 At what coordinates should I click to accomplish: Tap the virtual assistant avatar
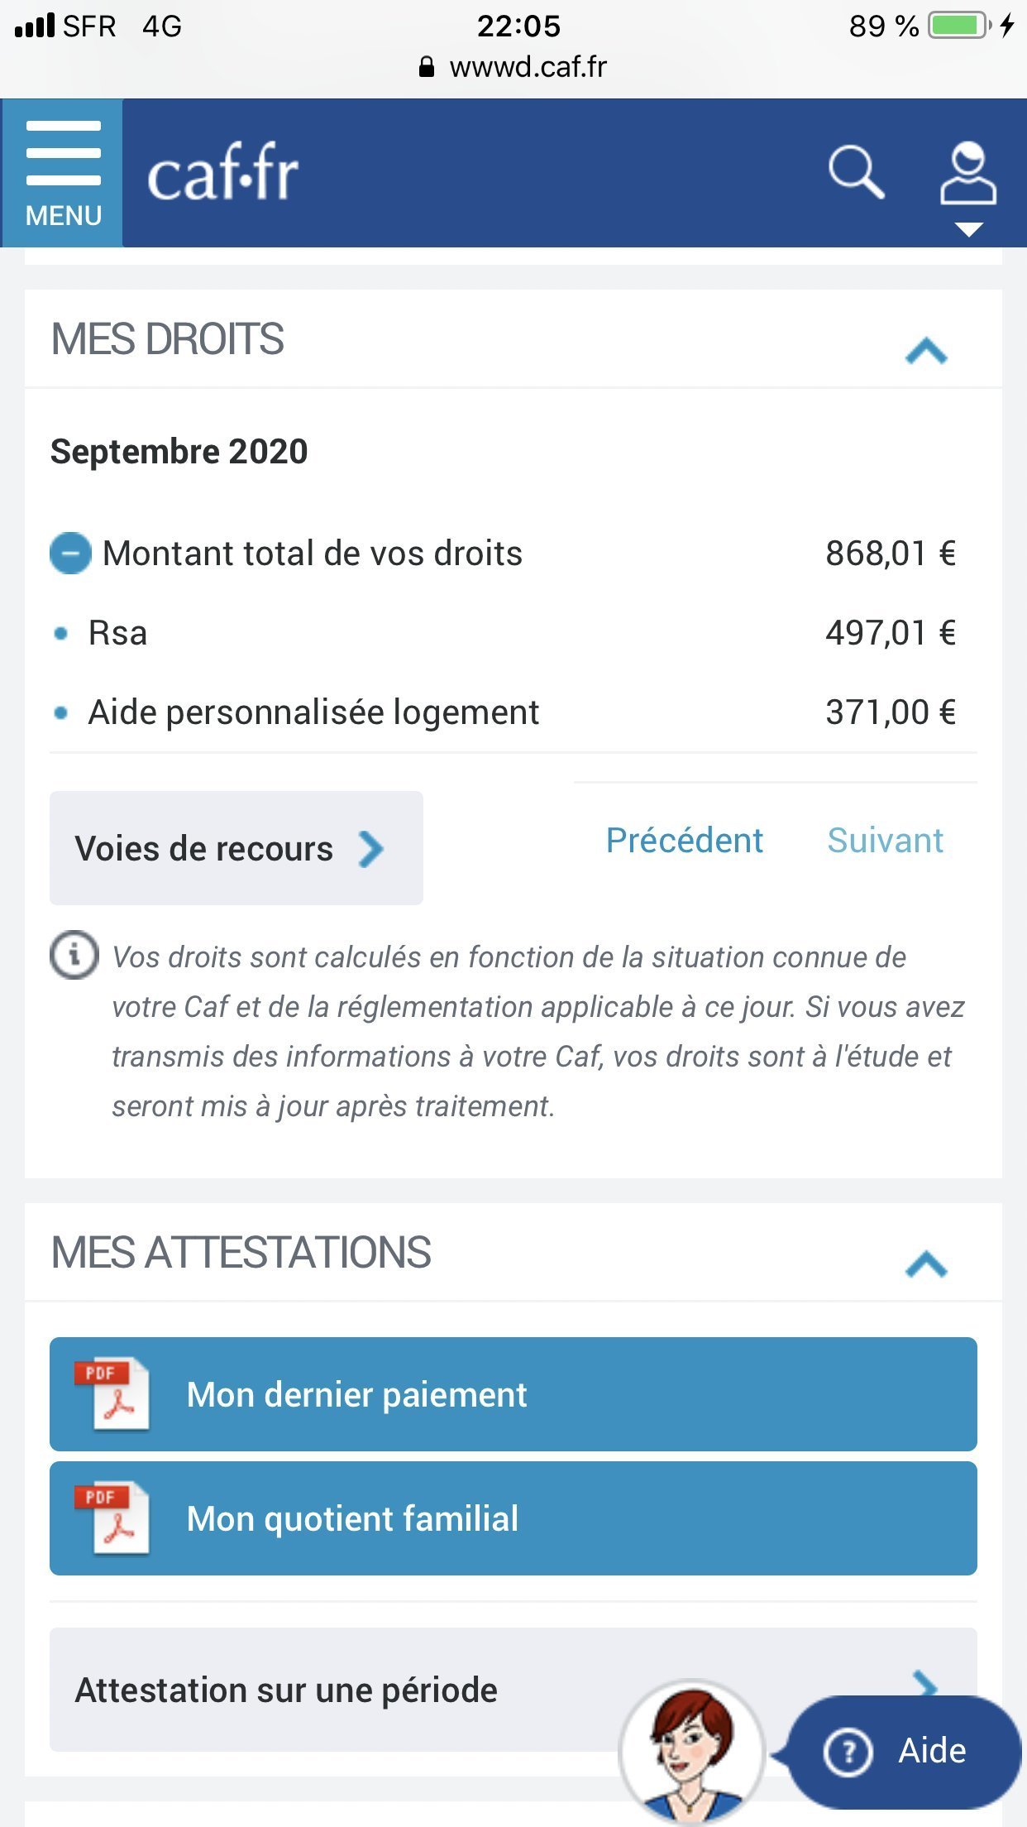(691, 1751)
